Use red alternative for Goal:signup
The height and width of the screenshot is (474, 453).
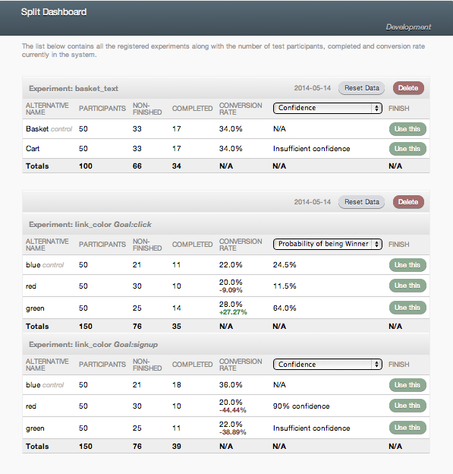tap(407, 406)
